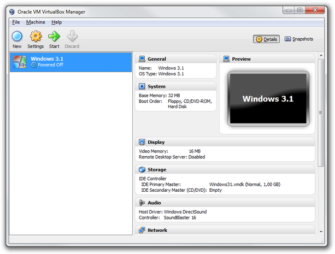The width and height of the screenshot is (335, 254).
Task: Click the details pane scroll down arrow
Action: click(321, 232)
